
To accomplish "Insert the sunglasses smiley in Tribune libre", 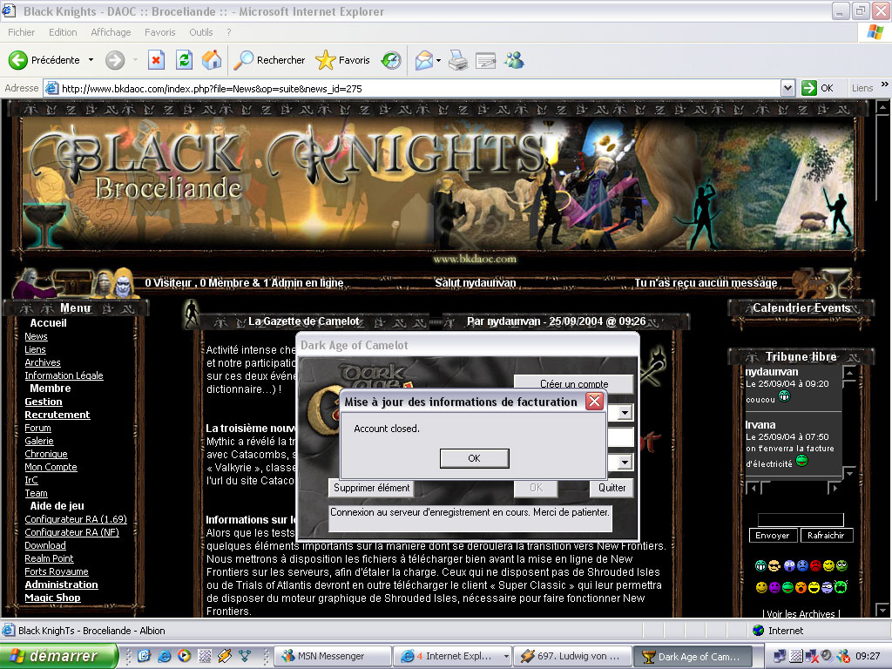I will click(774, 565).
